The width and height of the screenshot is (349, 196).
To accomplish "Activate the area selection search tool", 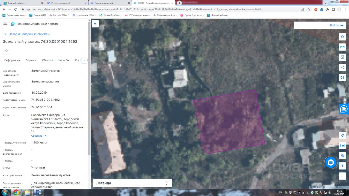I will 342,57.
